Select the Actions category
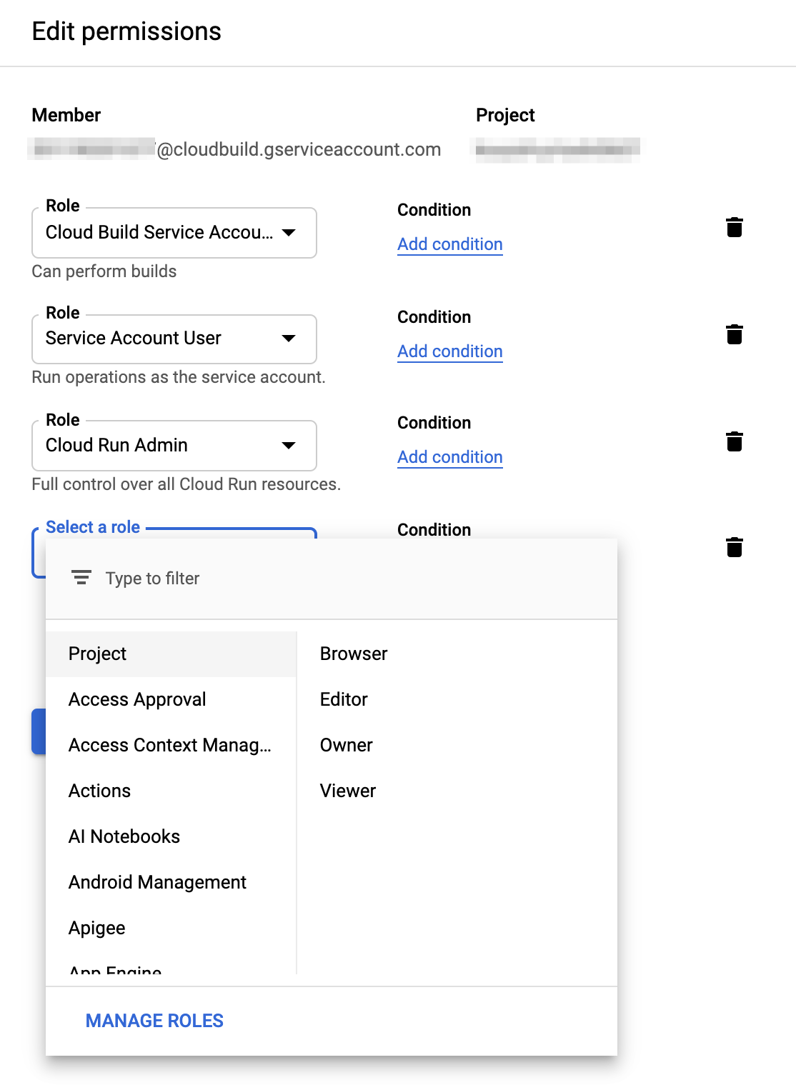The width and height of the screenshot is (796, 1090). tap(171, 791)
